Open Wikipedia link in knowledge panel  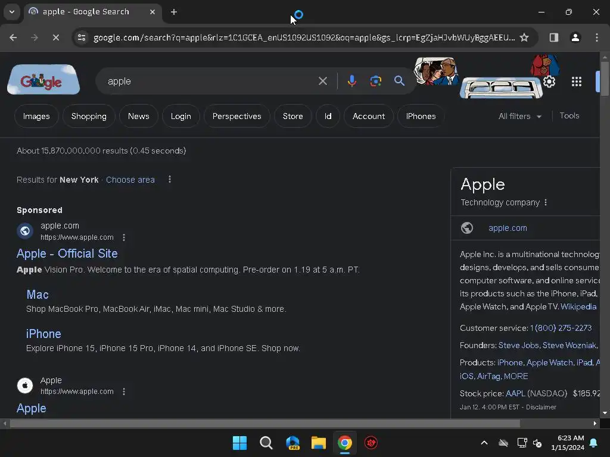point(578,306)
